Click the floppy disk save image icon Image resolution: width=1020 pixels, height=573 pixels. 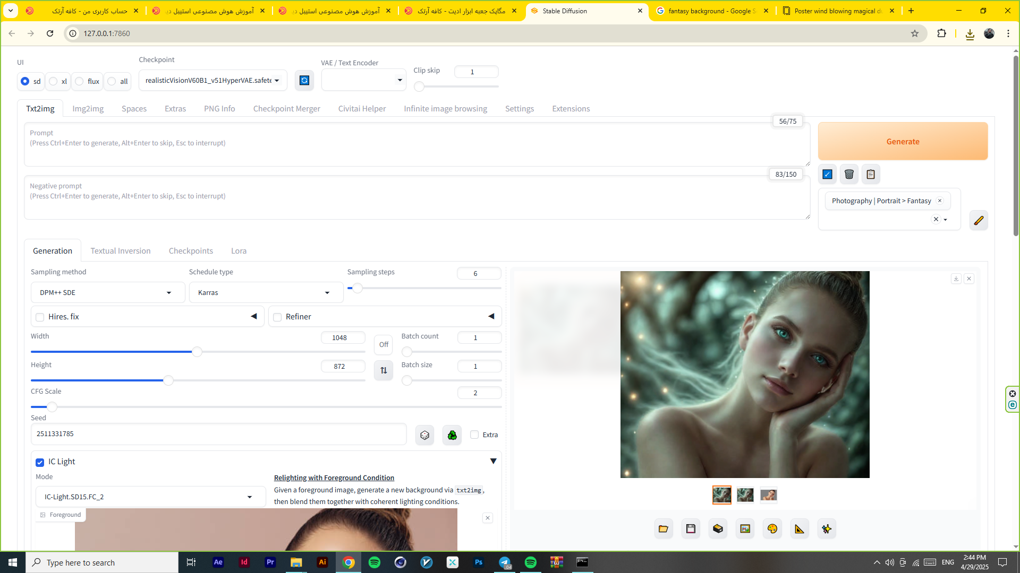[x=691, y=528]
